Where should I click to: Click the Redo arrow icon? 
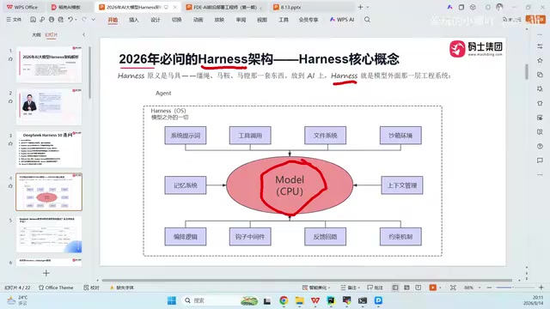84,20
